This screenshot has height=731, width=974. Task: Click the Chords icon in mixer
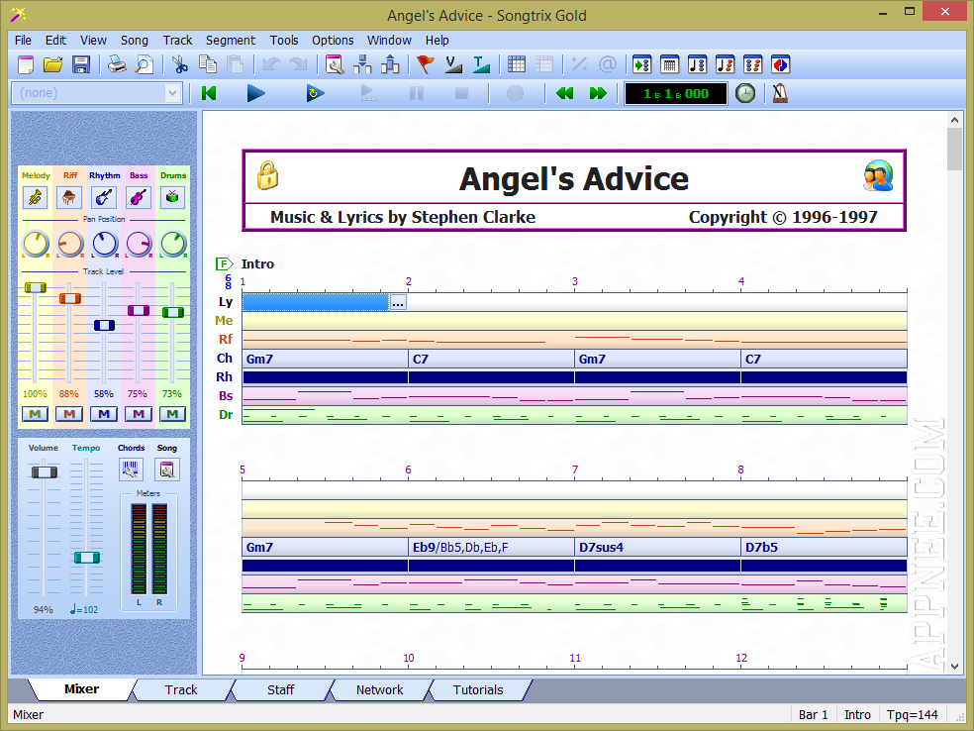[x=131, y=470]
